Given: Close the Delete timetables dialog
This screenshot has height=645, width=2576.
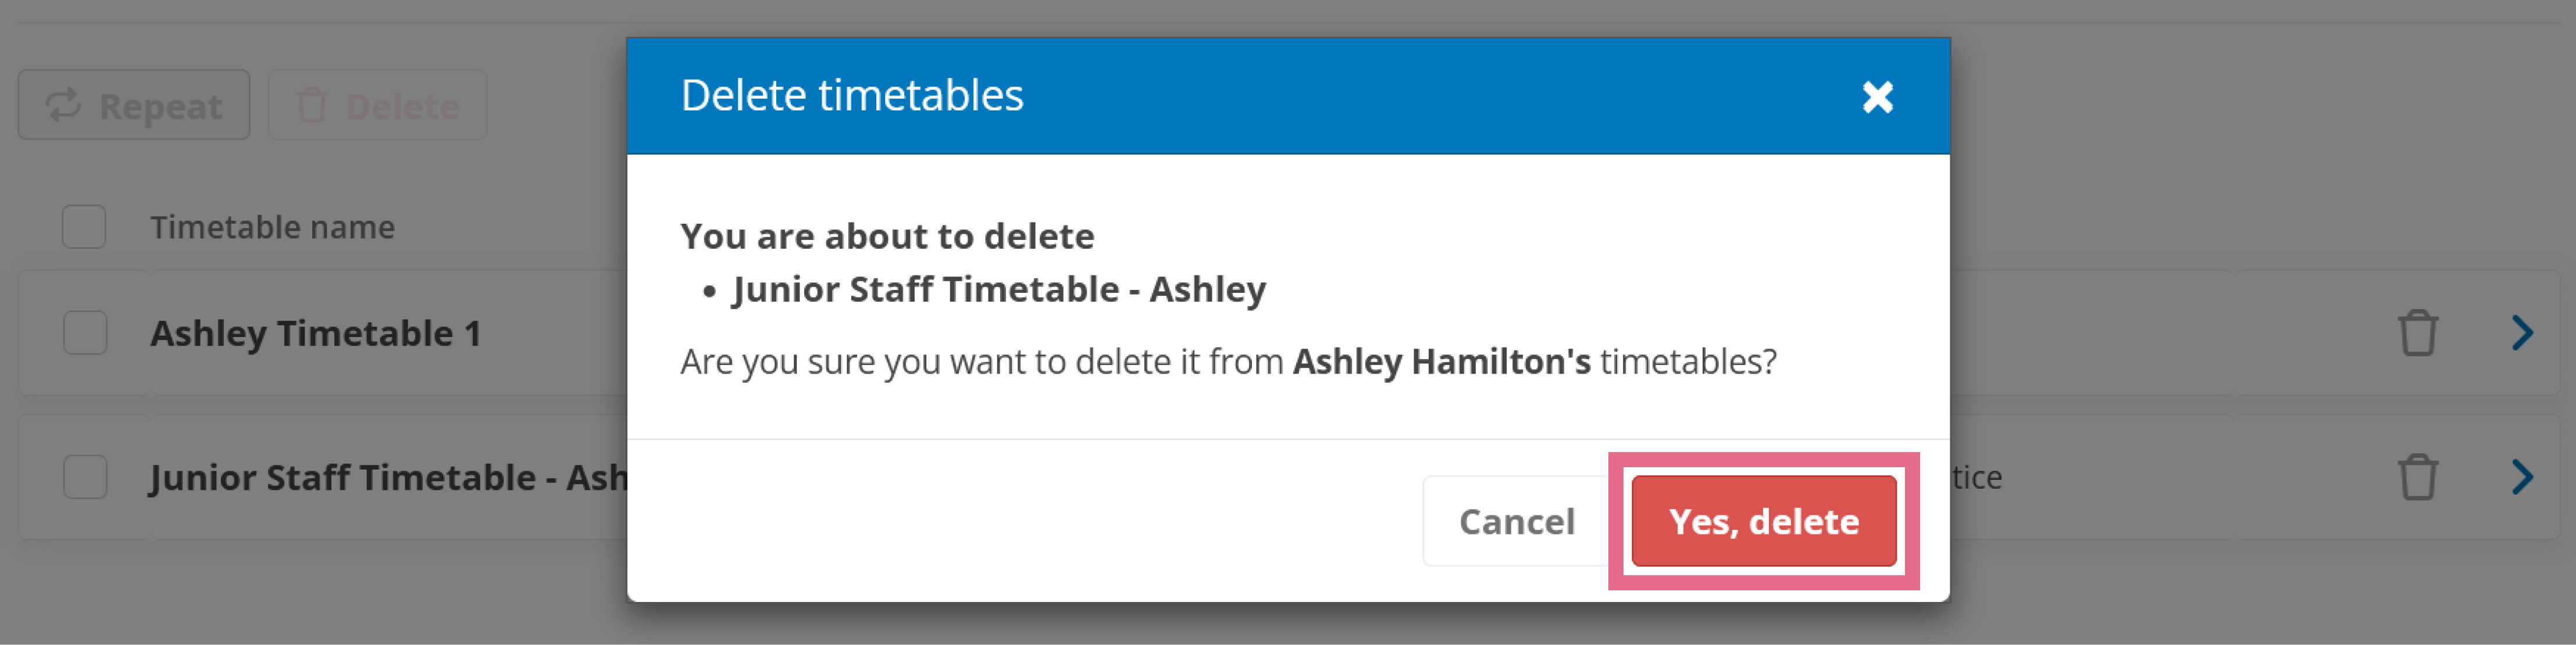Looking at the screenshot, I should 1877,97.
